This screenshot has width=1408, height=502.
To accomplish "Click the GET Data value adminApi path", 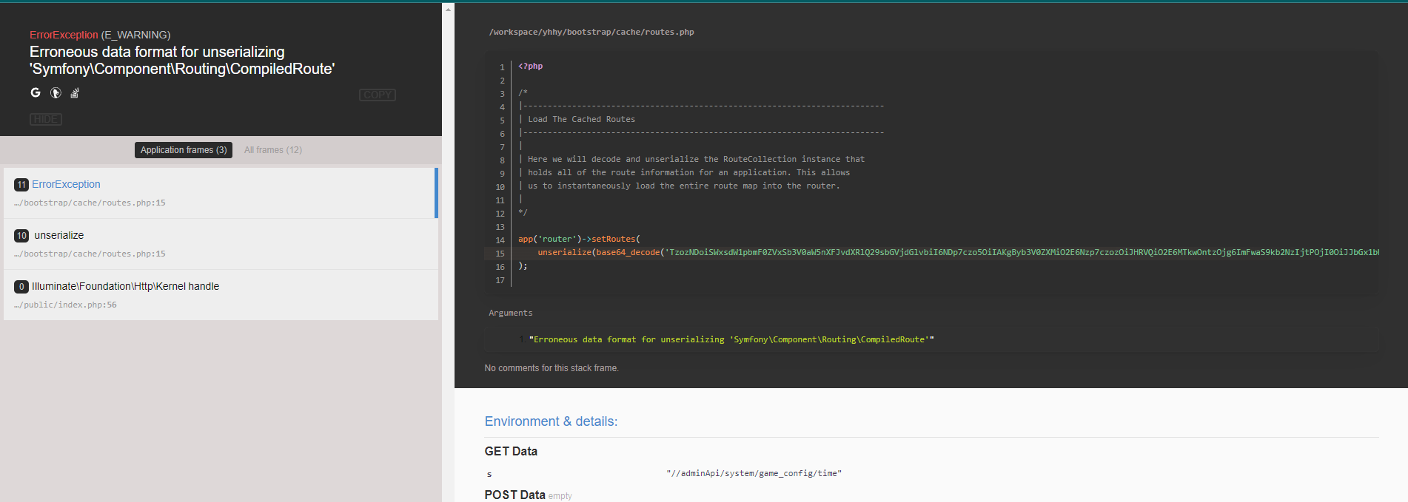I will 753,473.
